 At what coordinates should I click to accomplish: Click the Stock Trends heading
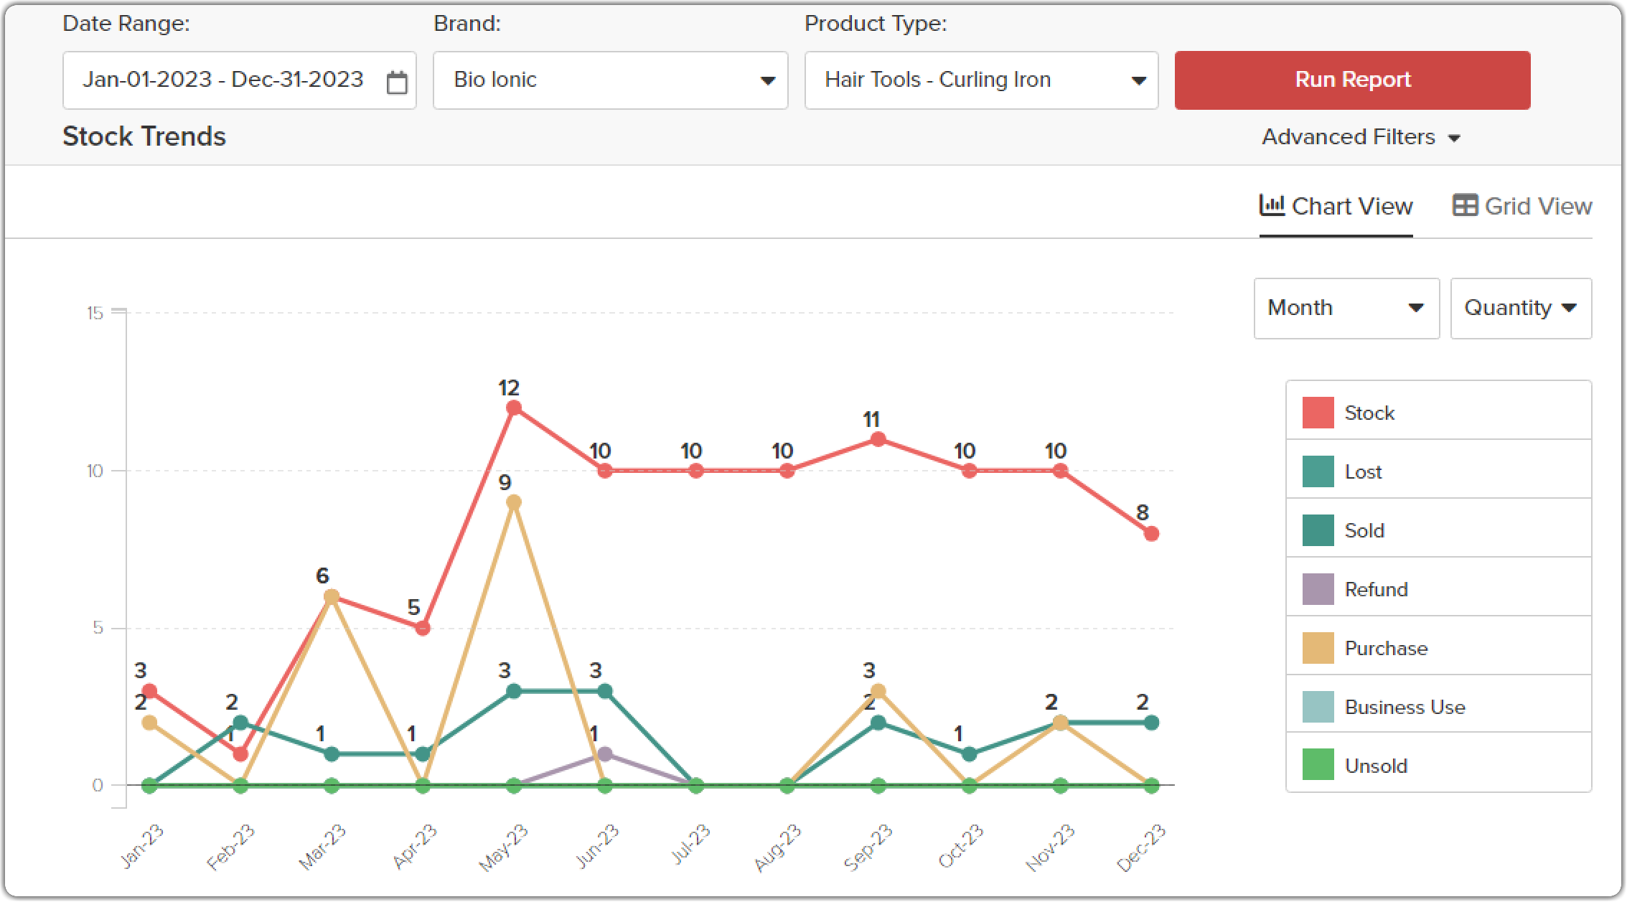[x=144, y=136]
